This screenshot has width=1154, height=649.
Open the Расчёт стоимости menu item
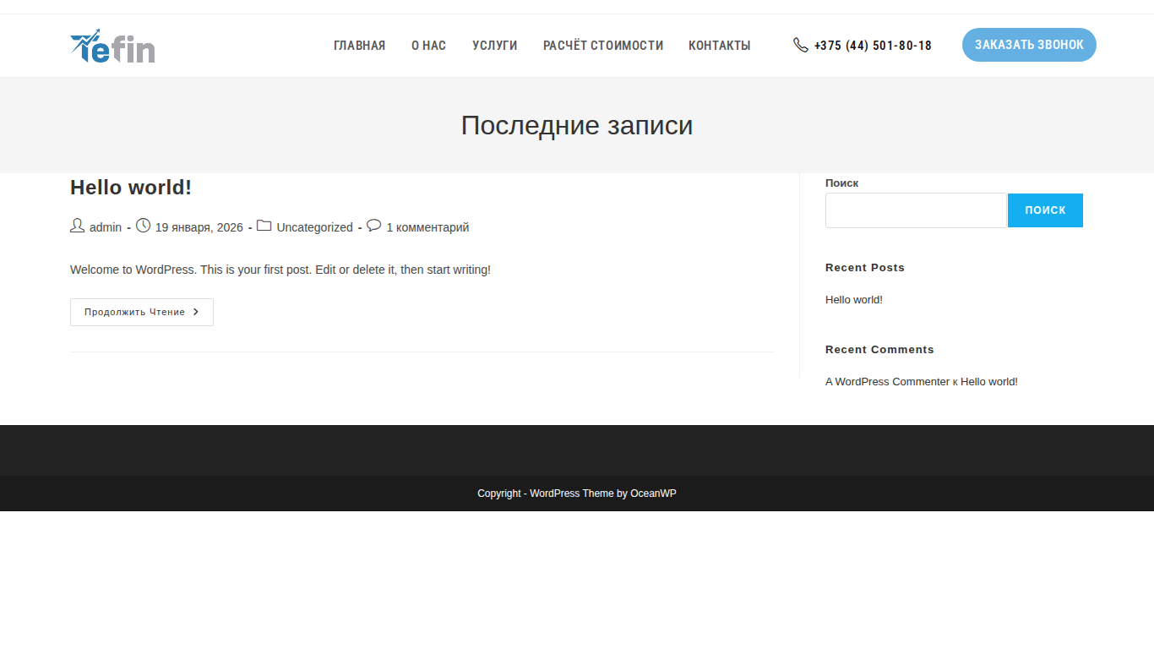[603, 46]
